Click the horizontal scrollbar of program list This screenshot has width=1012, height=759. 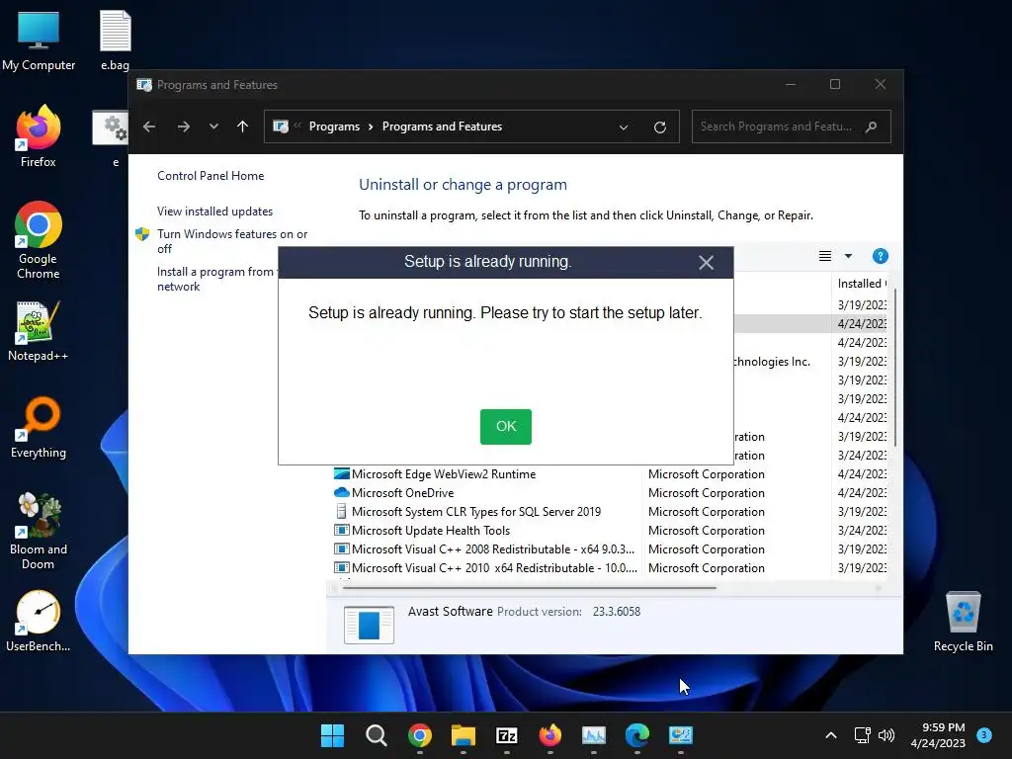(530, 588)
